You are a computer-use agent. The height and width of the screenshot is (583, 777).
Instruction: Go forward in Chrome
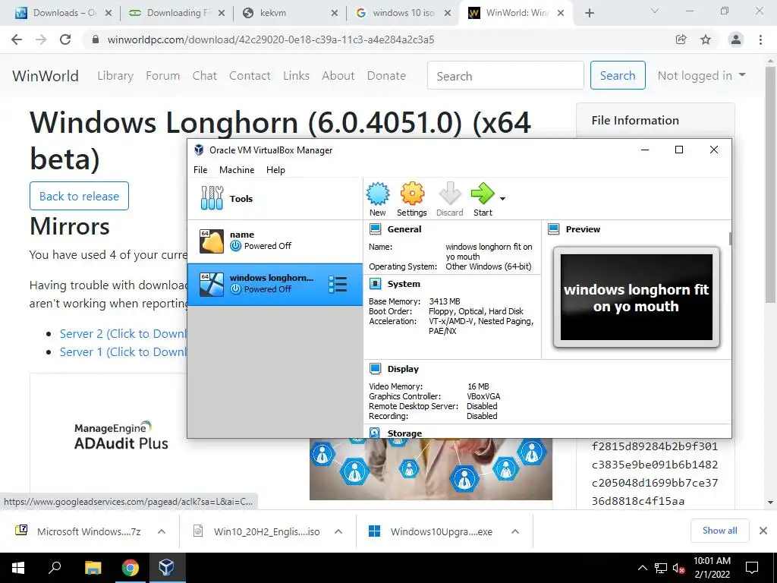point(41,39)
